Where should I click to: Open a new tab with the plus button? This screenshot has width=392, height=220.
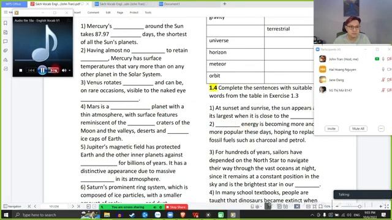coord(225,4)
